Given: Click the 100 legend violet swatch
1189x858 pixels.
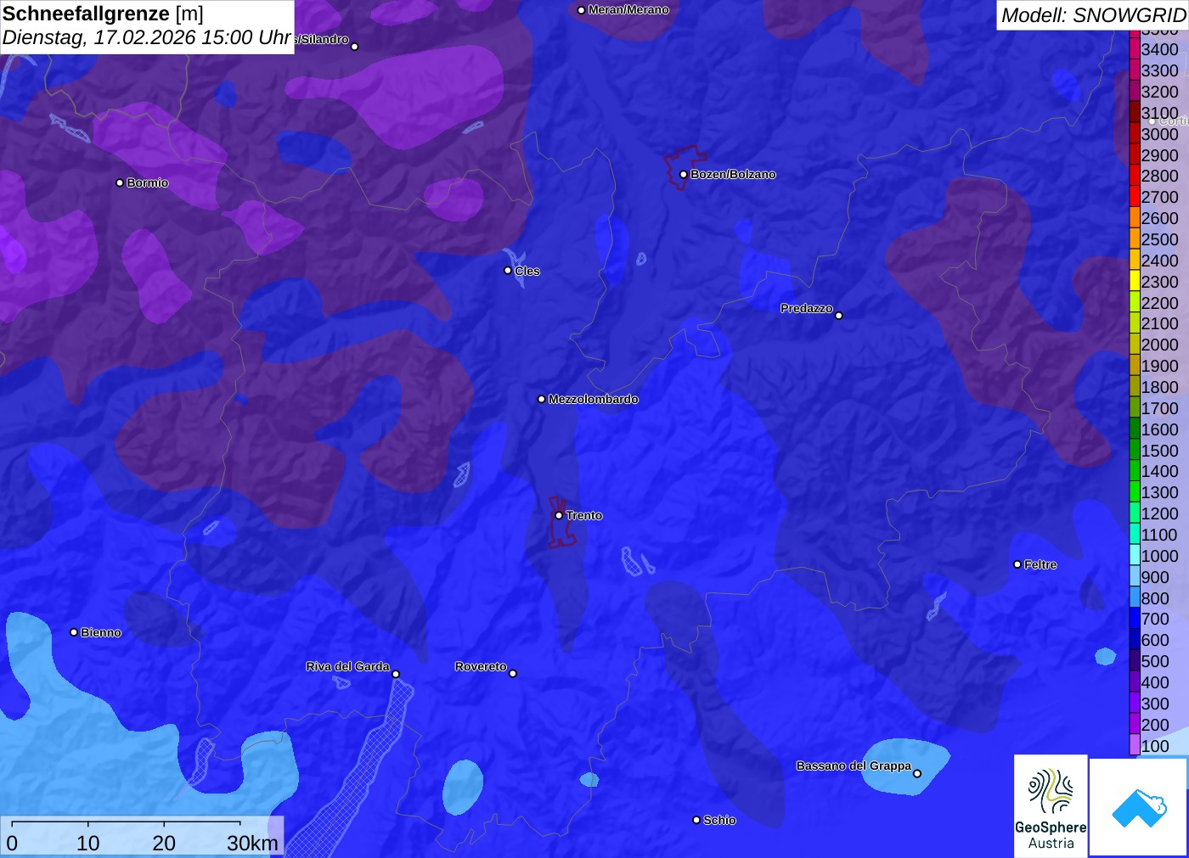Looking at the screenshot, I should pyautogui.click(x=1135, y=746).
